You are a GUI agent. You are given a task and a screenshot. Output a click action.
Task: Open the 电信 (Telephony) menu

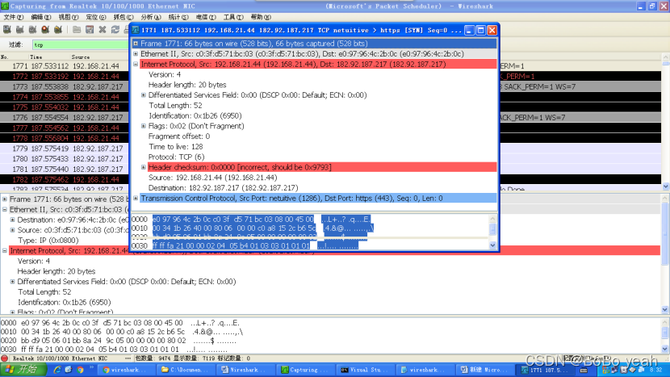pyautogui.click(x=206, y=17)
